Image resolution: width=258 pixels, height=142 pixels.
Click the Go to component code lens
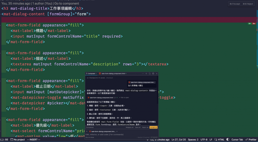click(x=67, y=4)
